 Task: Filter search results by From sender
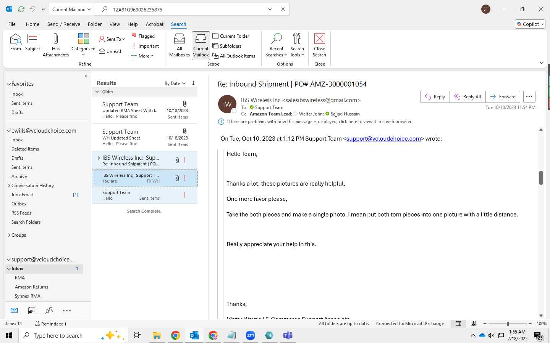tap(16, 42)
